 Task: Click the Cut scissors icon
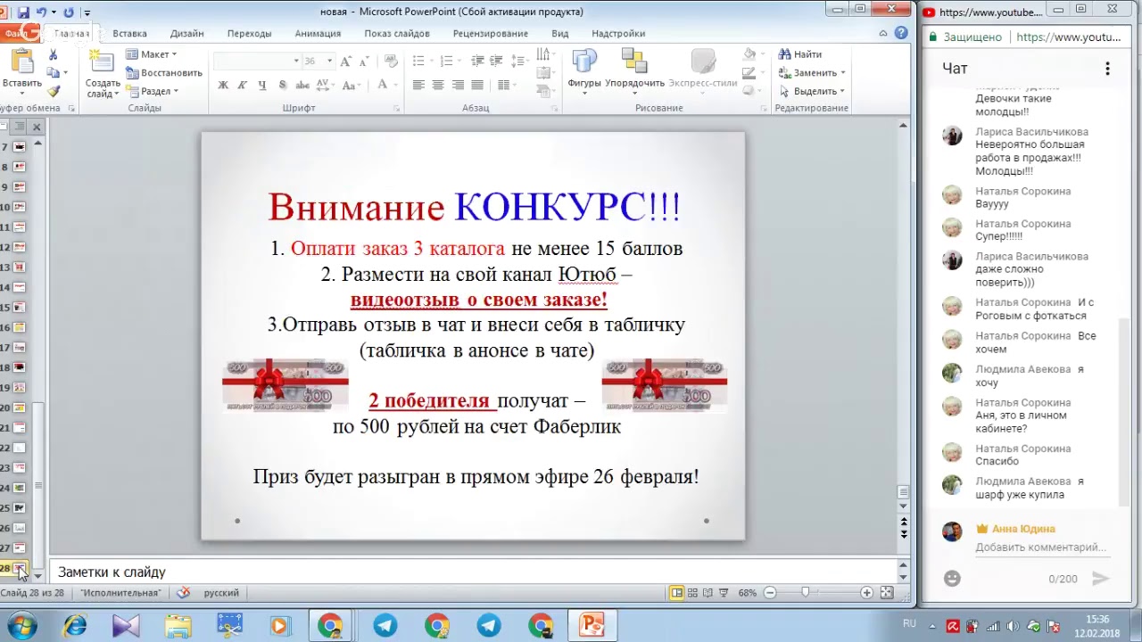coord(53,55)
